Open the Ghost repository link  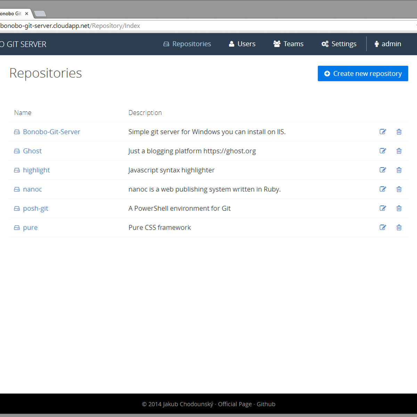[32, 151]
